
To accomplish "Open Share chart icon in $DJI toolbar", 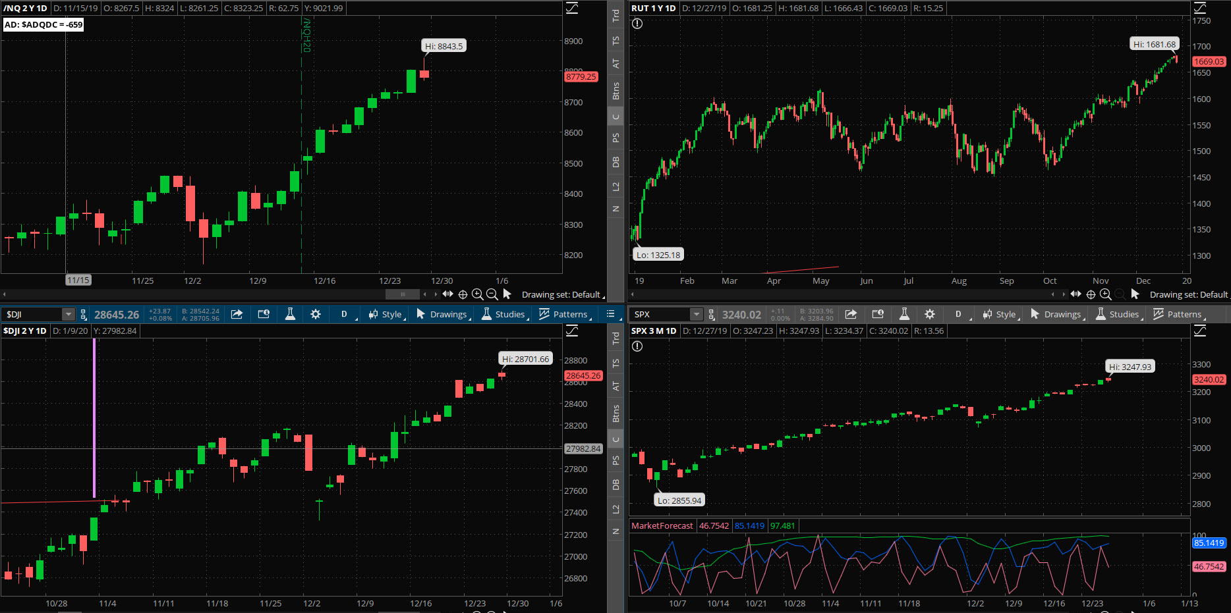I will pos(237,314).
